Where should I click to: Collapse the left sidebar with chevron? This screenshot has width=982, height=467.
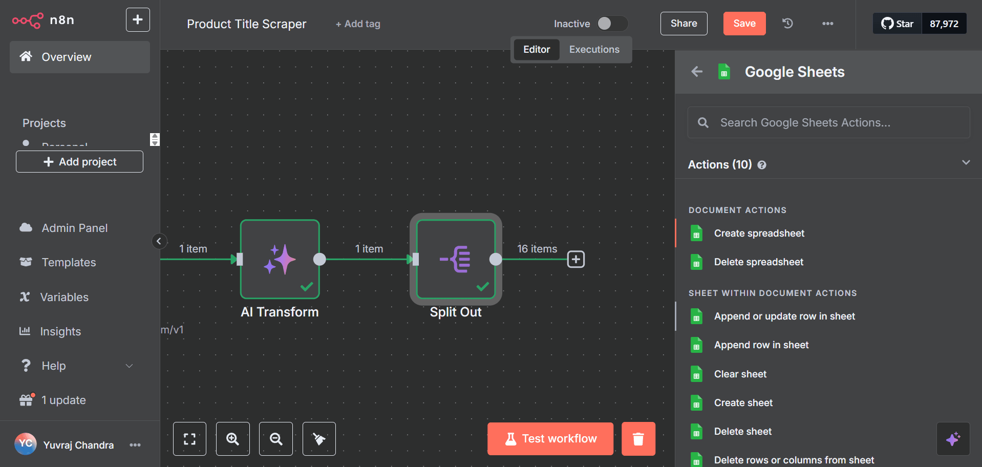tap(159, 241)
